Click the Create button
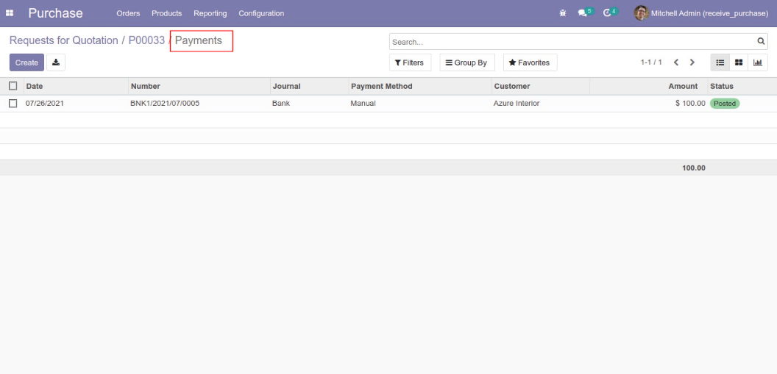The image size is (777, 374). pyautogui.click(x=26, y=62)
